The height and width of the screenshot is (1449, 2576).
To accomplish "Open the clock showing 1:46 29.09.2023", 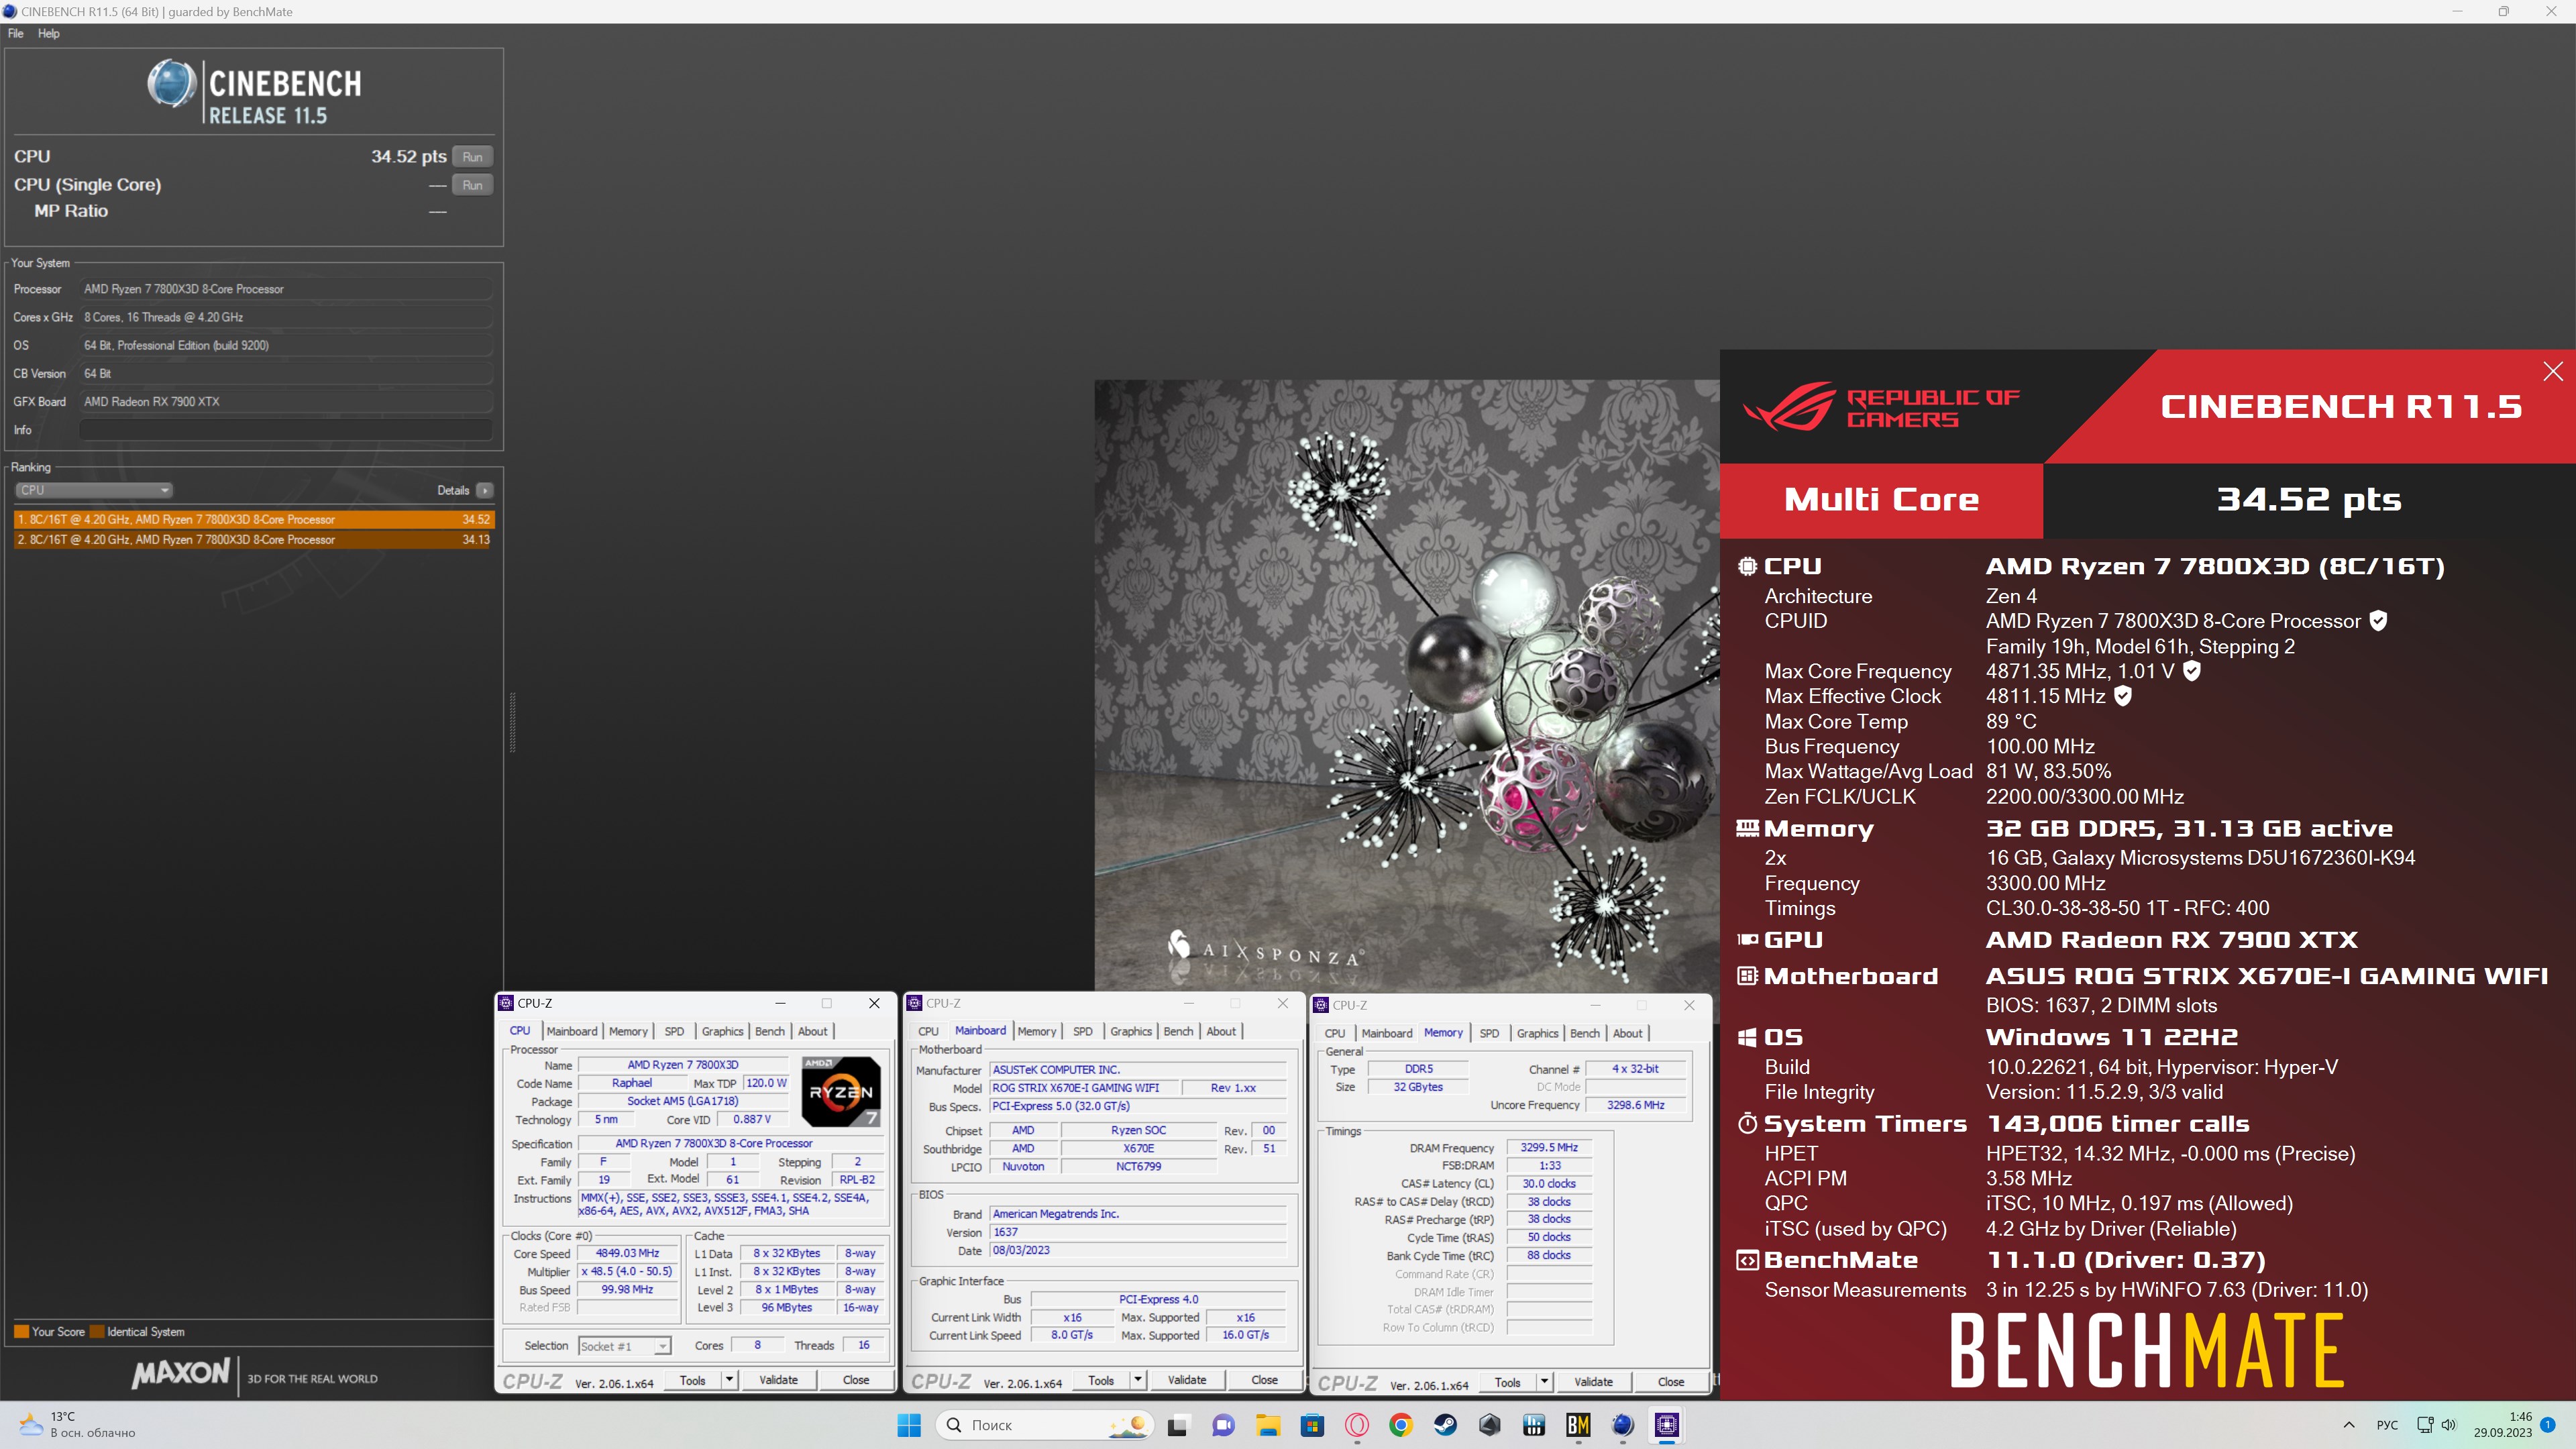I will (x=2503, y=1425).
